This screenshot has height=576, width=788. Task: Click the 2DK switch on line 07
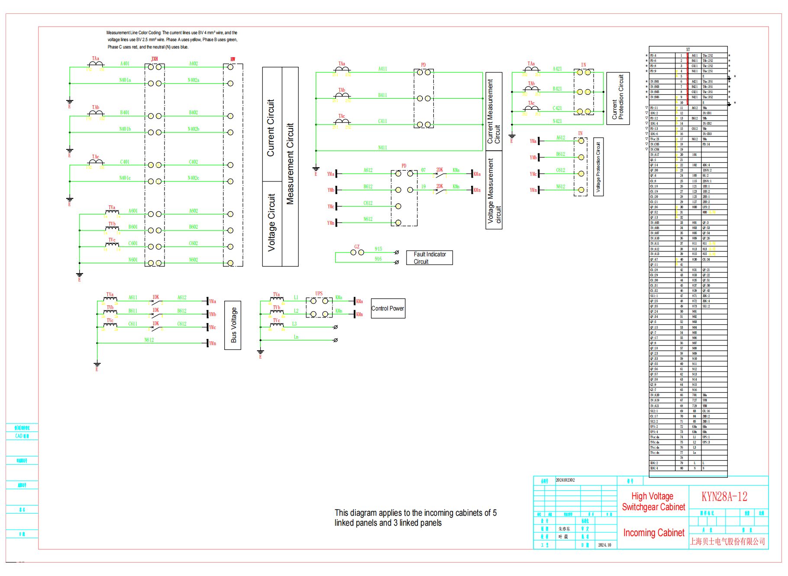[439, 174]
